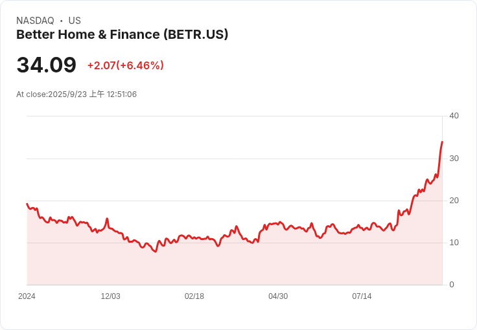Click the NASDAQ exchange label
This screenshot has height=330, width=477.
pyautogui.click(x=35, y=21)
